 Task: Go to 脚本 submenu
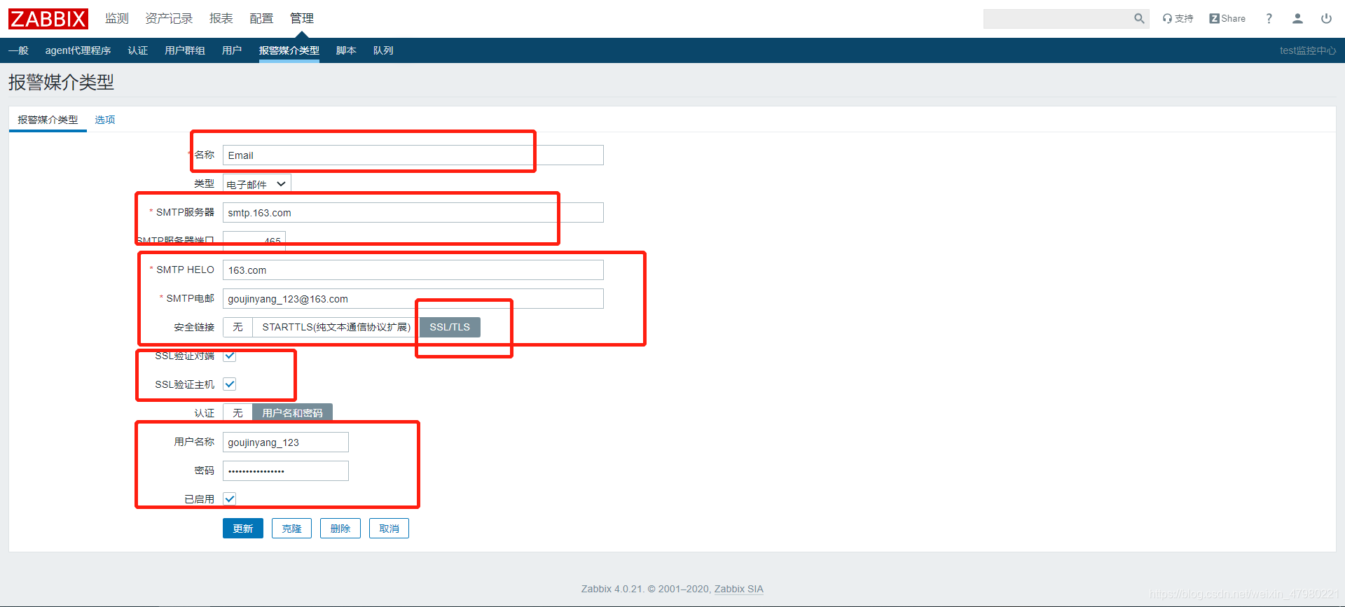346,50
